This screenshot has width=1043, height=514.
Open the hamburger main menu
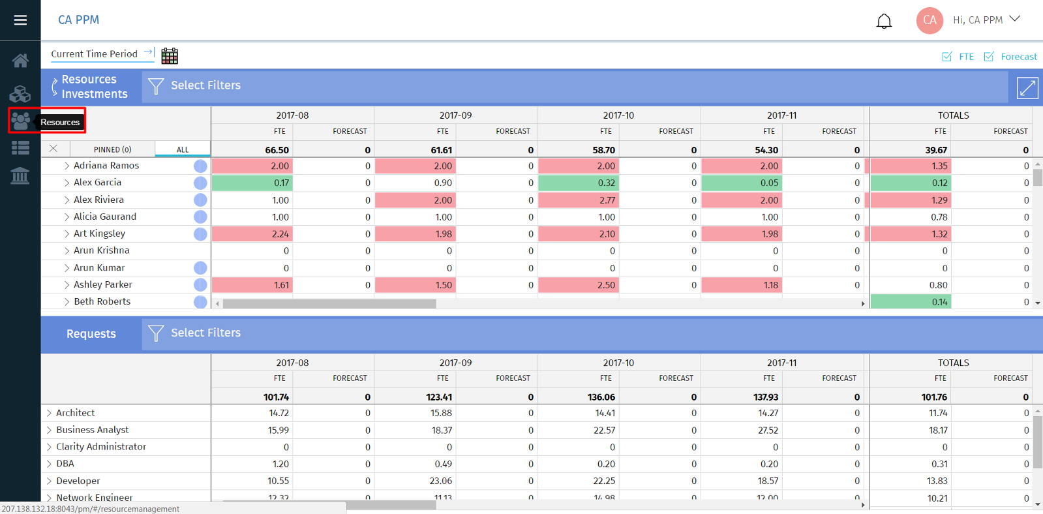pos(20,20)
